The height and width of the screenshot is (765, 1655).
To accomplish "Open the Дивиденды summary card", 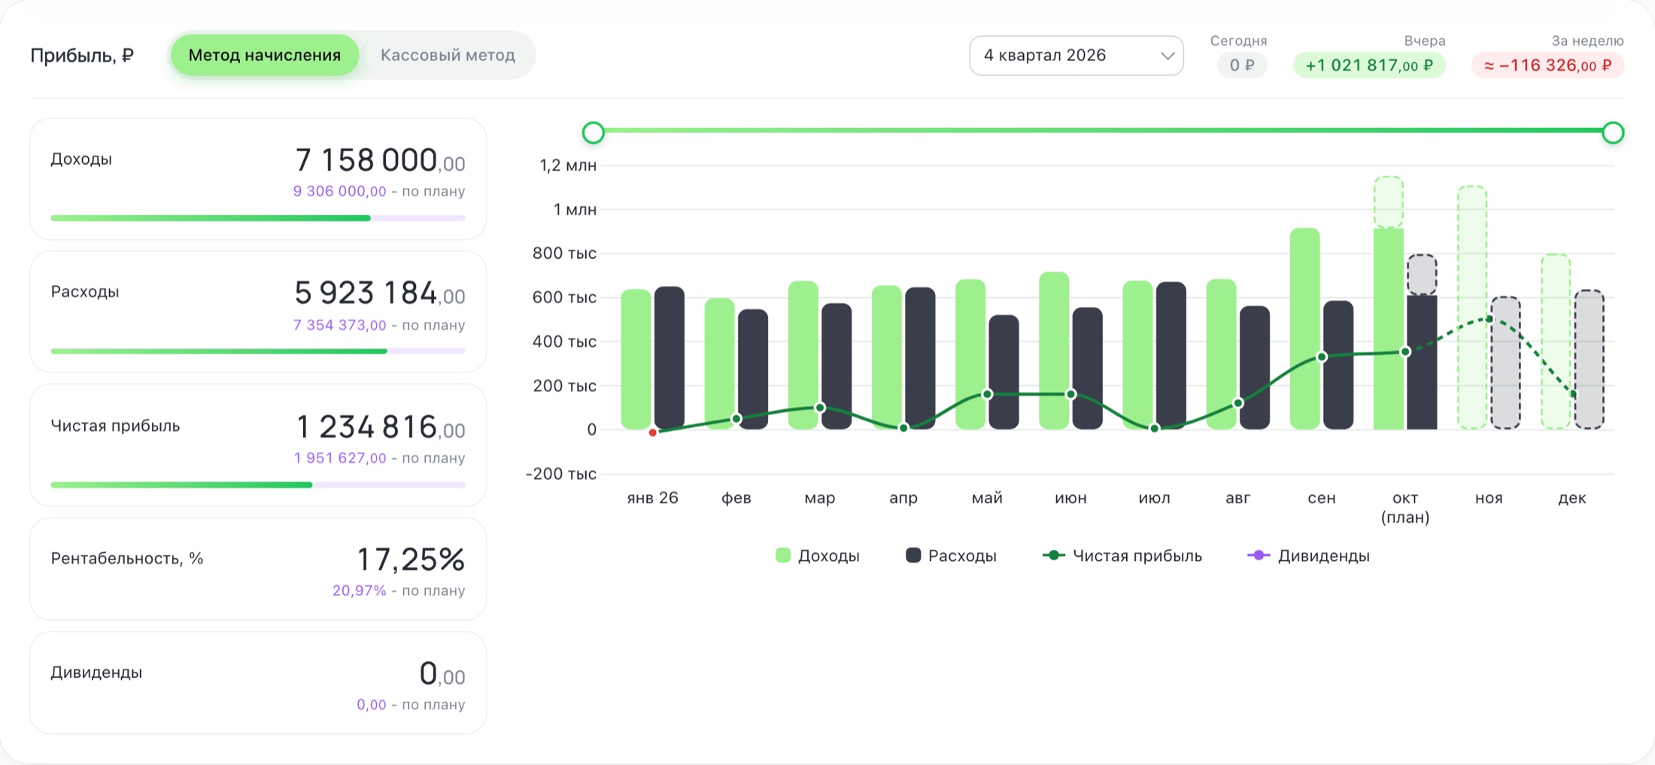I will pos(258,683).
